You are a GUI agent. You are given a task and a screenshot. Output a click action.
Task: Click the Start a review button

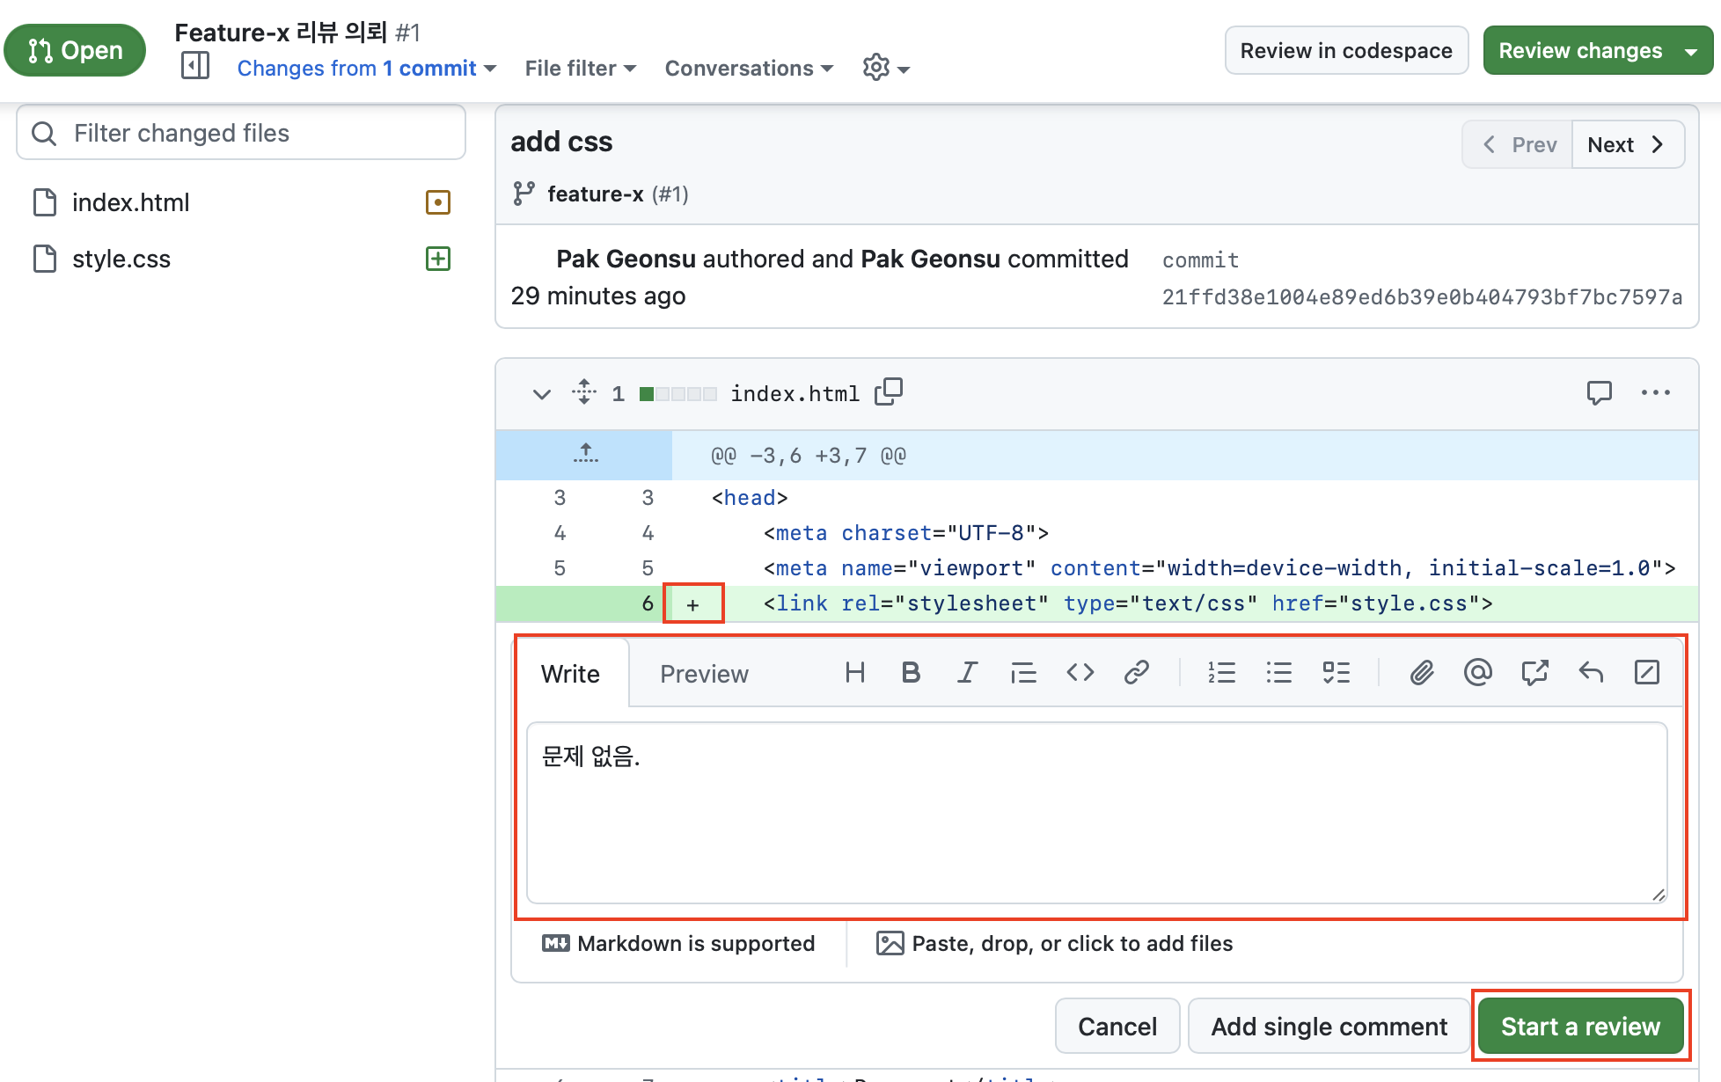[1580, 1027]
